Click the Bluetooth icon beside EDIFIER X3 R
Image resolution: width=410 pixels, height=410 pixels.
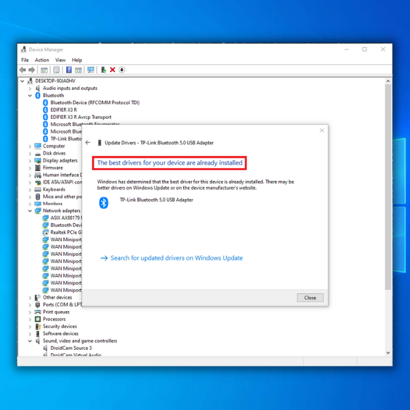pyautogui.click(x=46, y=110)
